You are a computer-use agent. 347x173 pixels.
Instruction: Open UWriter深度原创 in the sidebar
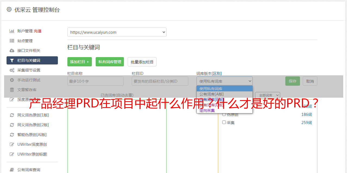pos(32,144)
